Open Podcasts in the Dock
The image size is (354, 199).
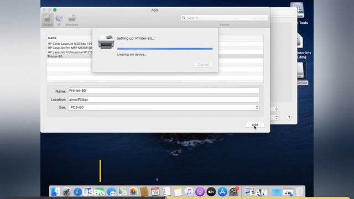point(200,192)
